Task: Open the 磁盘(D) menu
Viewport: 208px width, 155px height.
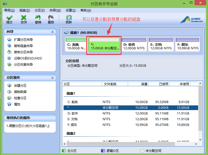Action: [25, 10]
